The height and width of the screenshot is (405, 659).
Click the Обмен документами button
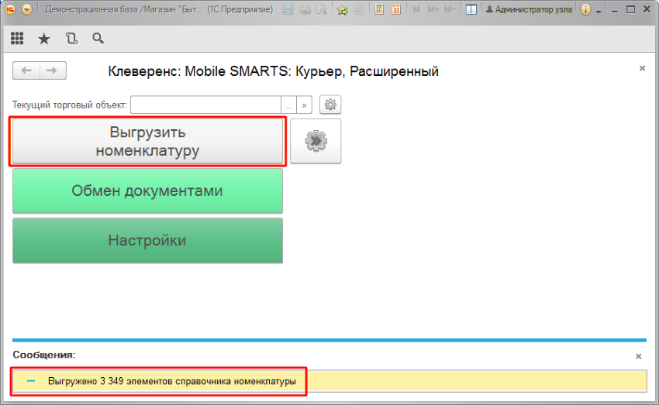147,191
